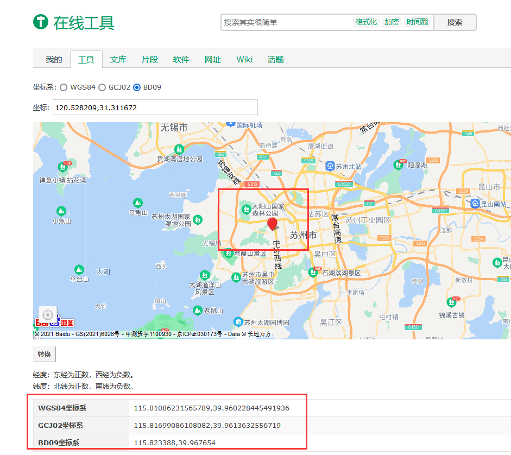This screenshot has width=511, height=455.
Task: Click the 苏州市 city label on map
Action: coord(303,235)
